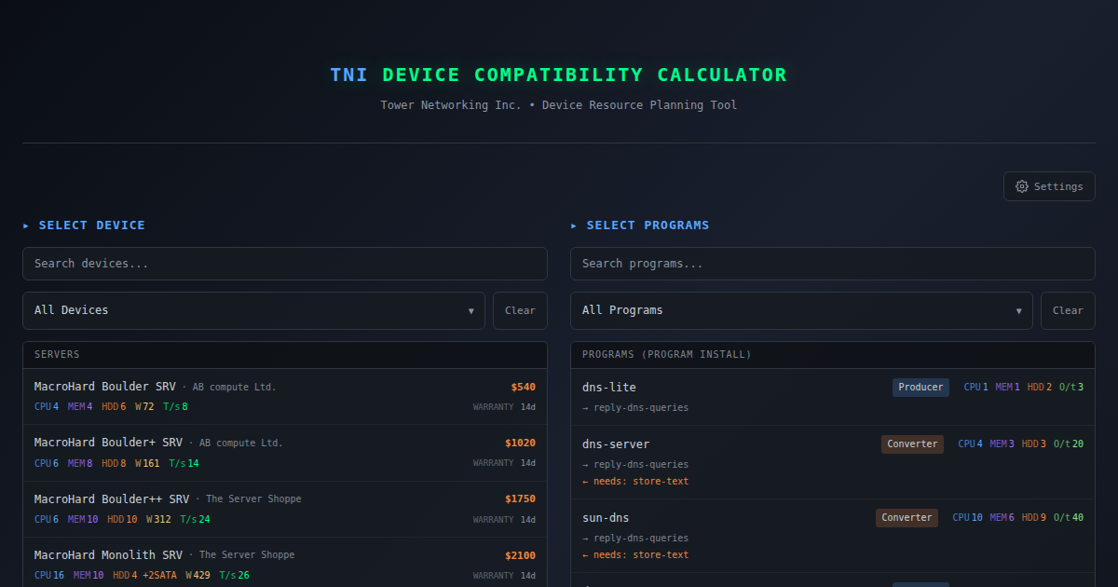Click the $1750 price
The width and height of the screenshot is (1118, 587).
[520, 498]
